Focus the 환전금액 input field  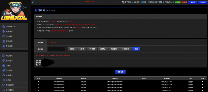tap(57, 49)
